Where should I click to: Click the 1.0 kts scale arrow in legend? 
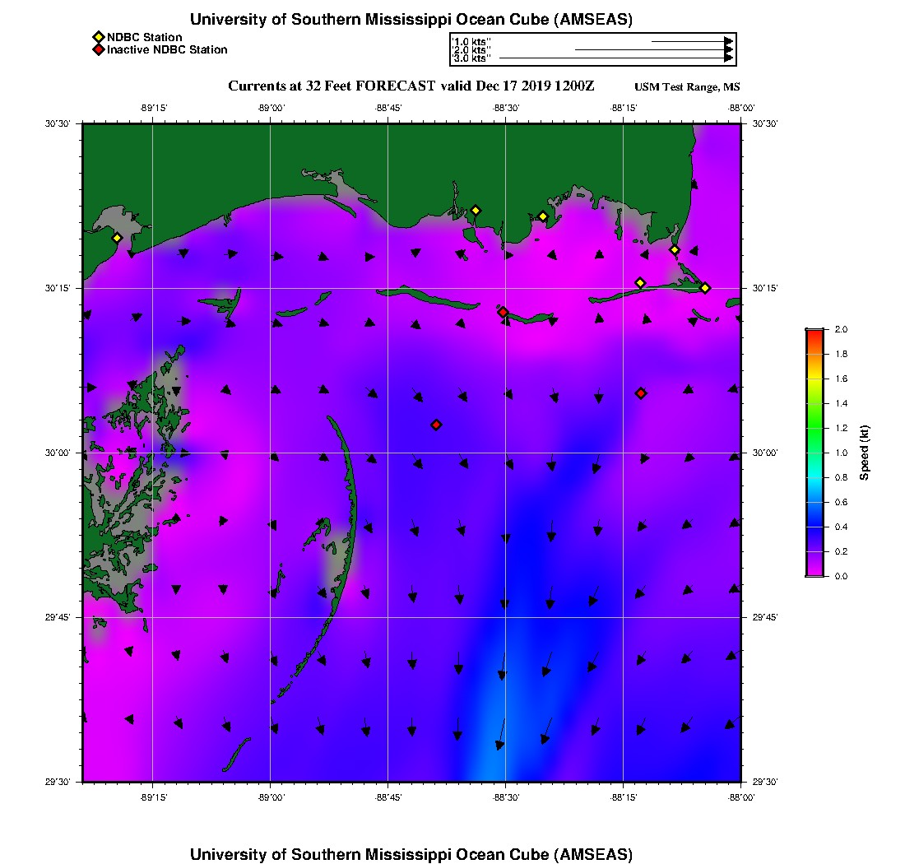[691, 40]
